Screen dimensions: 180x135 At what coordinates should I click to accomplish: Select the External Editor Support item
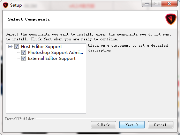point(52,58)
